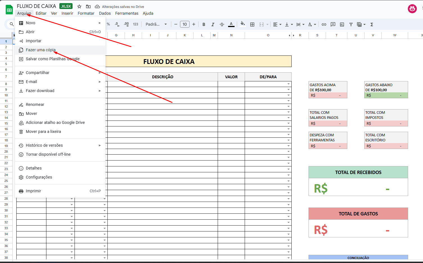Increase decimal places
The height and width of the screenshot is (263, 423).
[x=126, y=24]
